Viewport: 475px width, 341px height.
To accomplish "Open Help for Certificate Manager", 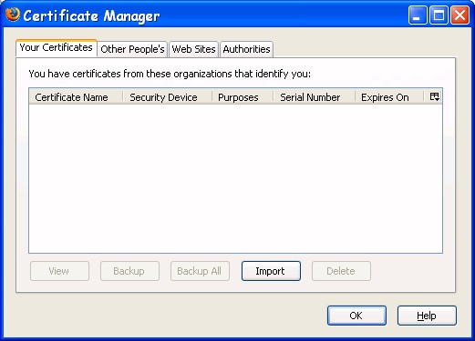I will pyautogui.click(x=427, y=316).
